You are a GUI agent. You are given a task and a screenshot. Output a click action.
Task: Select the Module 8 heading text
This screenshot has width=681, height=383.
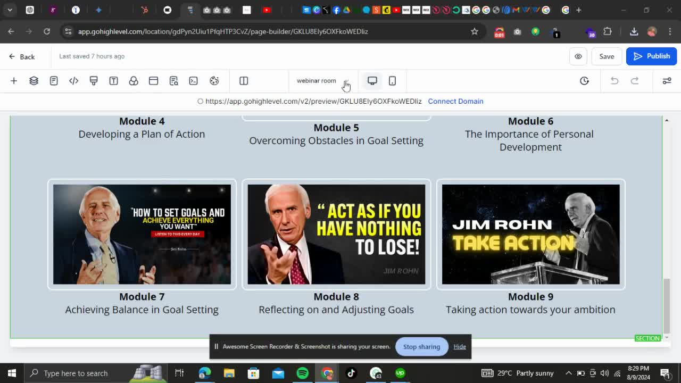click(336, 297)
